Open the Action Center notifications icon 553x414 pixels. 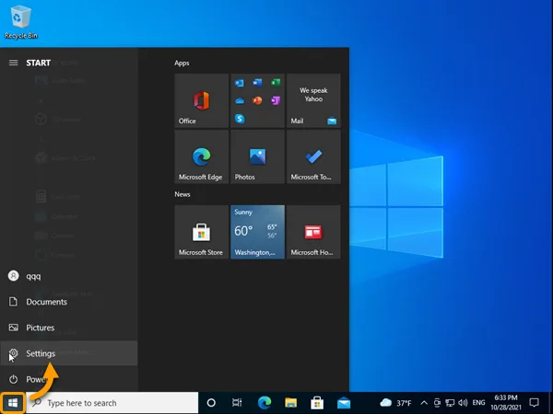coord(535,403)
